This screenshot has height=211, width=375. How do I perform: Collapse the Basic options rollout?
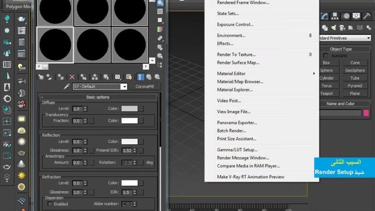click(98, 97)
